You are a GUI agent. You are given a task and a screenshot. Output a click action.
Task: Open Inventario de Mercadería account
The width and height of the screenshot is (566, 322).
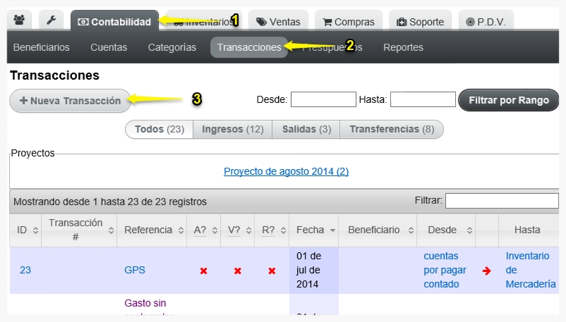tap(531, 270)
